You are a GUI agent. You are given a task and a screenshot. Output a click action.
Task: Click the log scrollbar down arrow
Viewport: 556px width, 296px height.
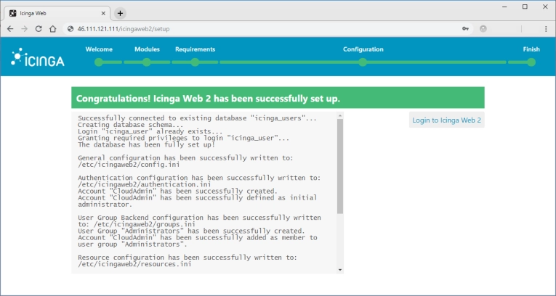[x=340, y=270]
